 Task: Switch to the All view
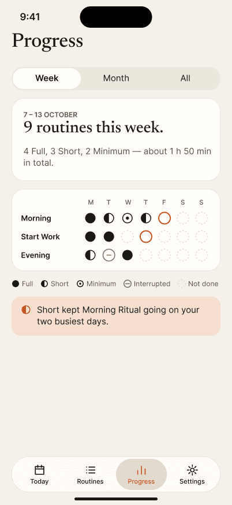[x=185, y=78]
